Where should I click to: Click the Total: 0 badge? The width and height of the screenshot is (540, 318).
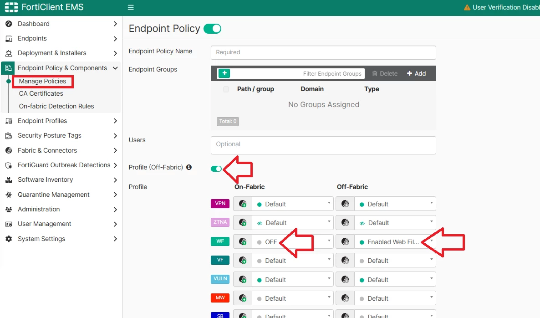tap(228, 121)
